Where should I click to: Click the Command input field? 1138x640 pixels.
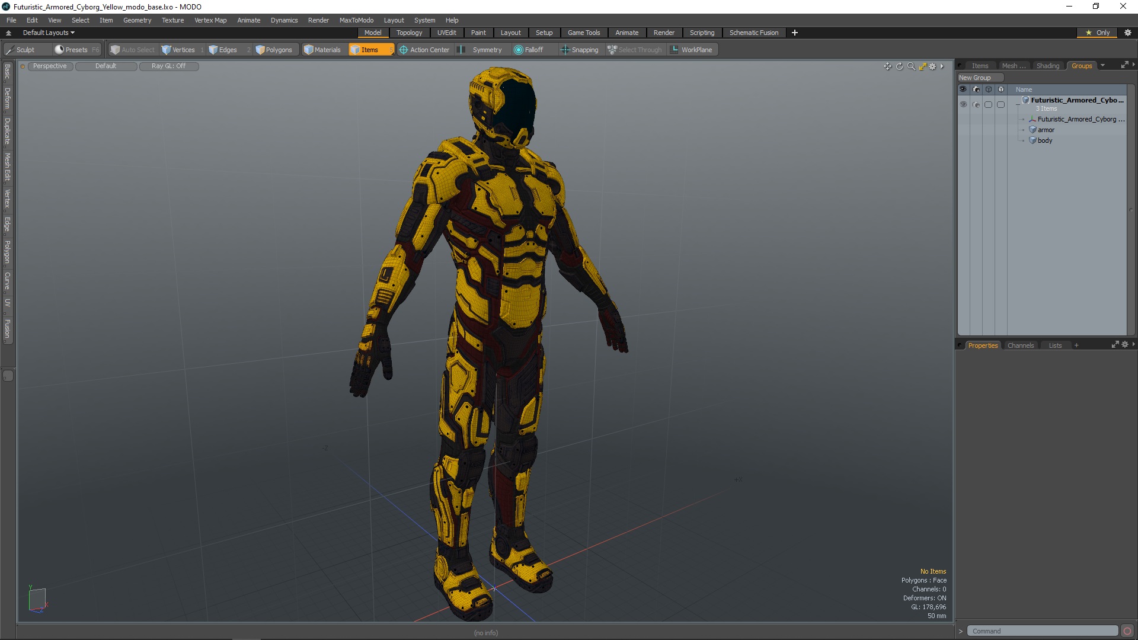[x=1042, y=631]
